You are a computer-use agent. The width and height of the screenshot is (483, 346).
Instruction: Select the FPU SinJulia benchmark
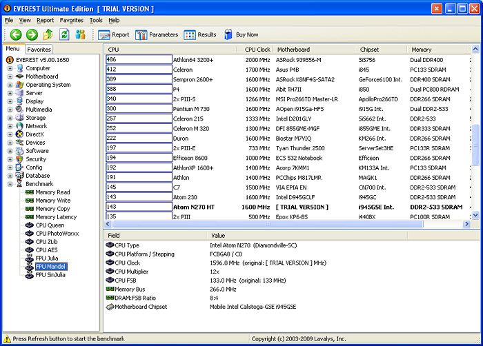[50, 275]
